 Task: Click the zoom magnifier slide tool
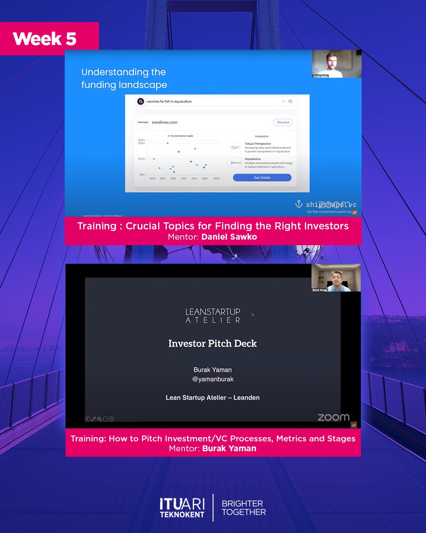99,418
